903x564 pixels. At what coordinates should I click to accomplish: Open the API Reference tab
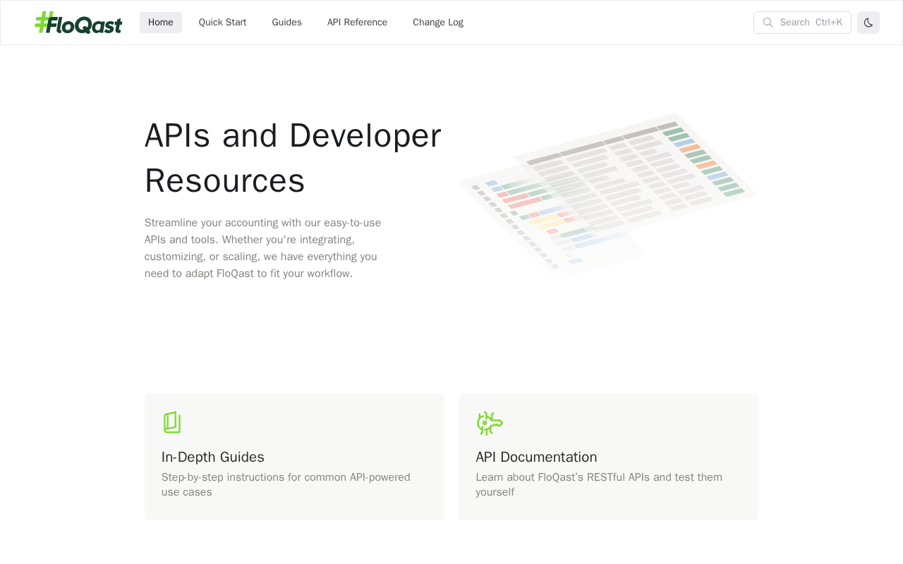pyautogui.click(x=357, y=23)
